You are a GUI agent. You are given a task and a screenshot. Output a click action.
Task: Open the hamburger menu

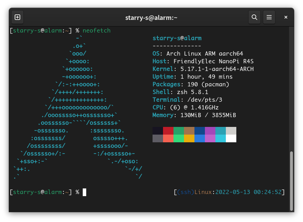point(269,17)
